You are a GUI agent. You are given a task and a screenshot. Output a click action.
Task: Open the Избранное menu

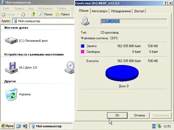click(45, 8)
